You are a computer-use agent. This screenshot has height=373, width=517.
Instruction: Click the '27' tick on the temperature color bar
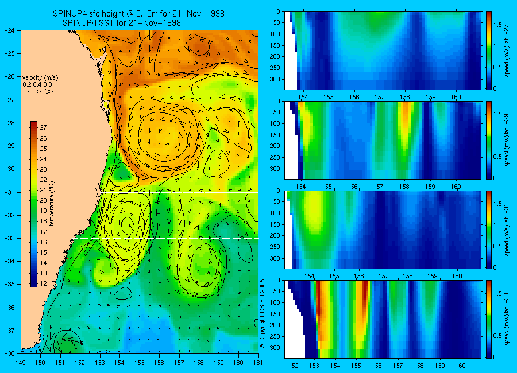click(x=43, y=127)
